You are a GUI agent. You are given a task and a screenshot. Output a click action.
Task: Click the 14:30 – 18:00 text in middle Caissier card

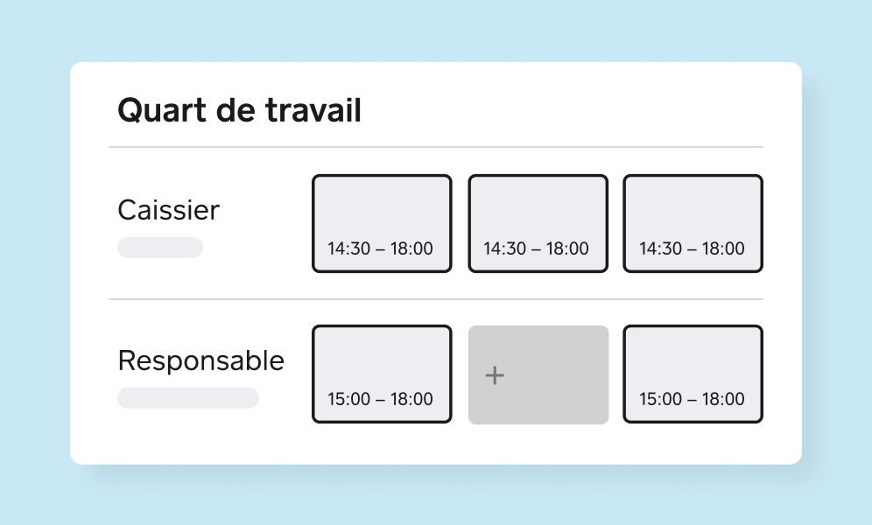[536, 248]
